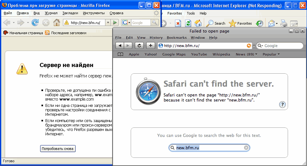Open Вид menu in Firefox
This screenshot has width=307, height=166.
pyautogui.click(x=37, y=13)
